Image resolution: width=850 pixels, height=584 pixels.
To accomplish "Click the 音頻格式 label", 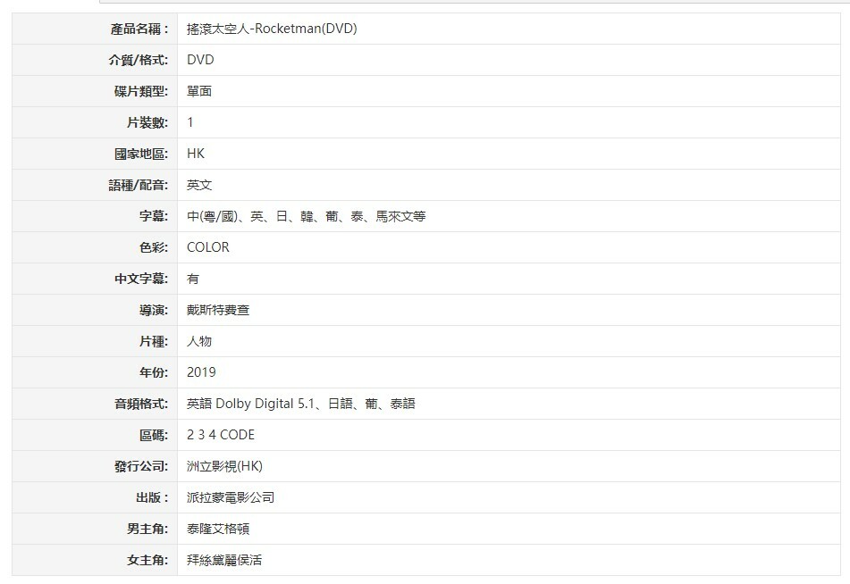I will [141, 405].
